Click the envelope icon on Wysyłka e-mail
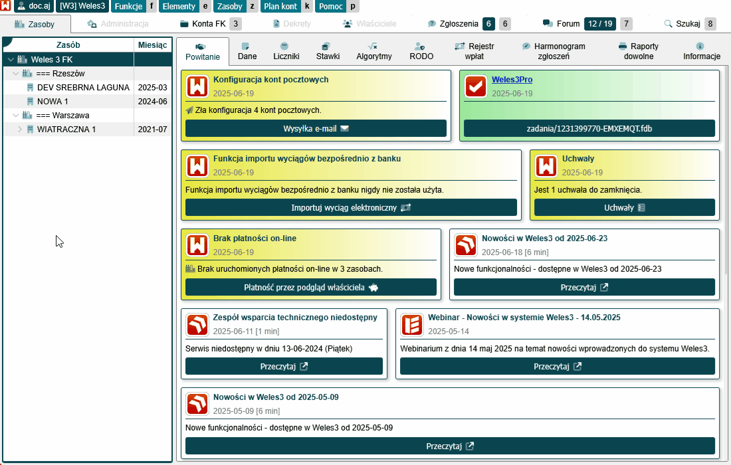731x465 pixels. pos(344,129)
